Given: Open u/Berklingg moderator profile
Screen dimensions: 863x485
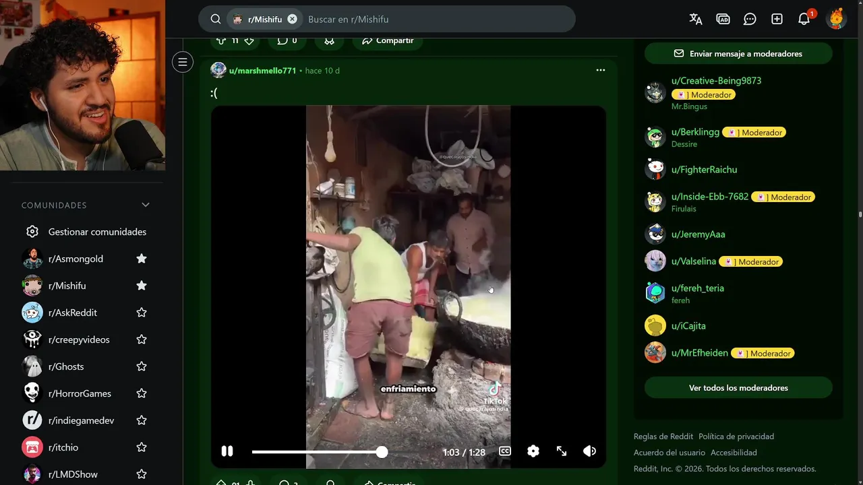Looking at the screenshot, I should coord(695,132).
